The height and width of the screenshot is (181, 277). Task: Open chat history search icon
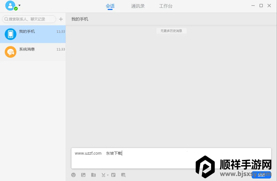click(123, 175)
